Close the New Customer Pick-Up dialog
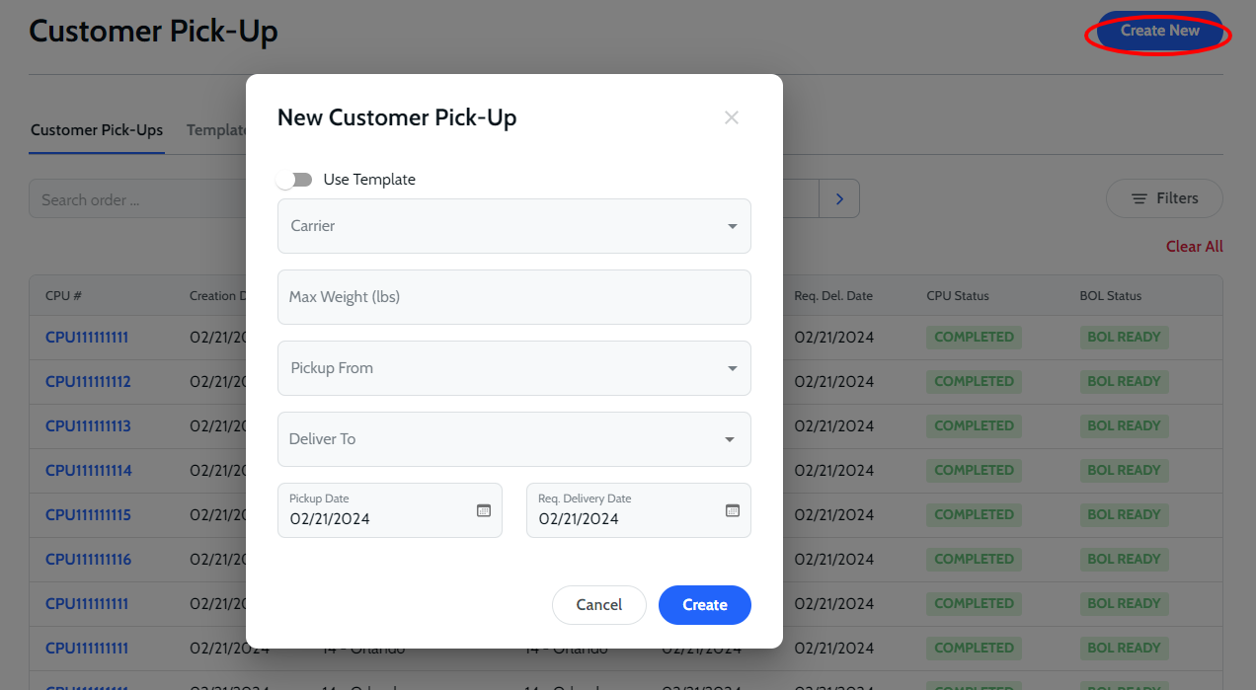 point(732,117)
